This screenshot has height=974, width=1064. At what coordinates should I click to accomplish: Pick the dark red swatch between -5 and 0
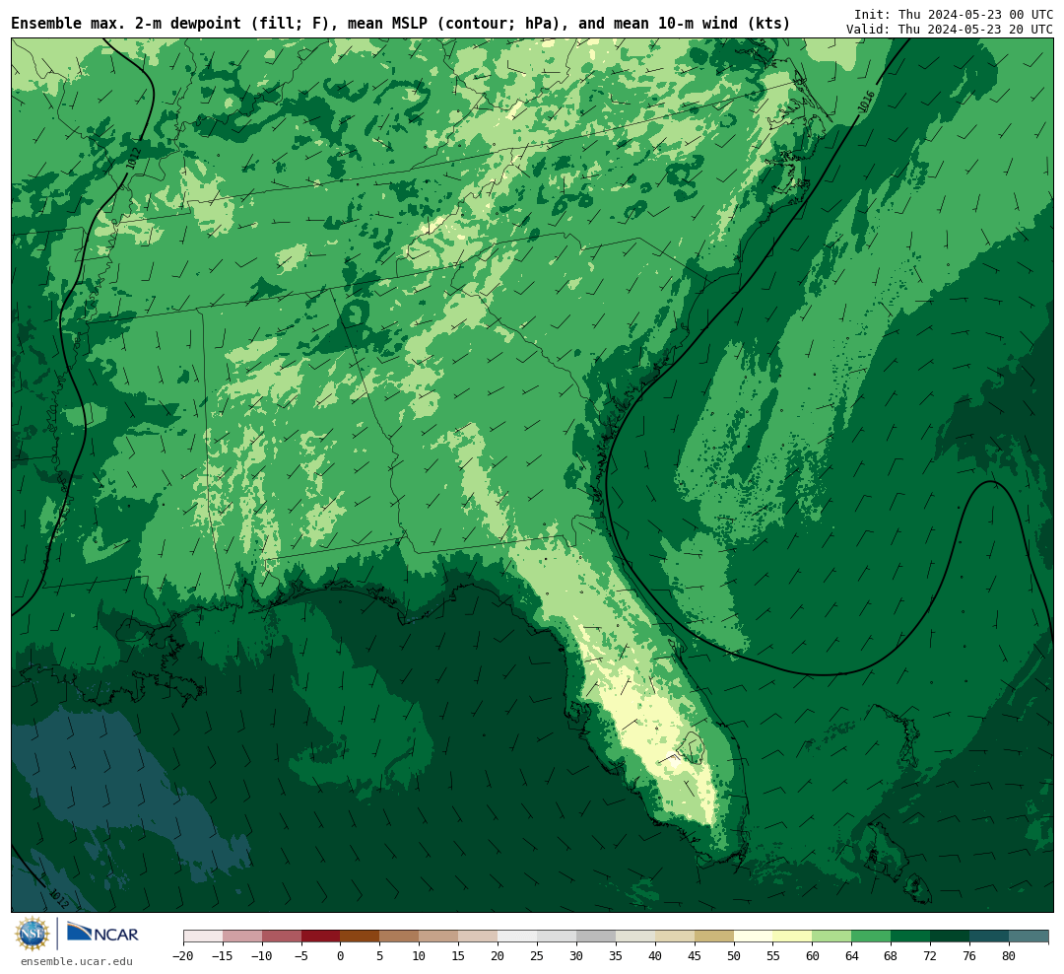click(320, 937)
